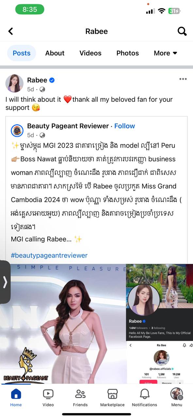Select the Posts tab
The image size is (193, 419).
tap(22, 53)
